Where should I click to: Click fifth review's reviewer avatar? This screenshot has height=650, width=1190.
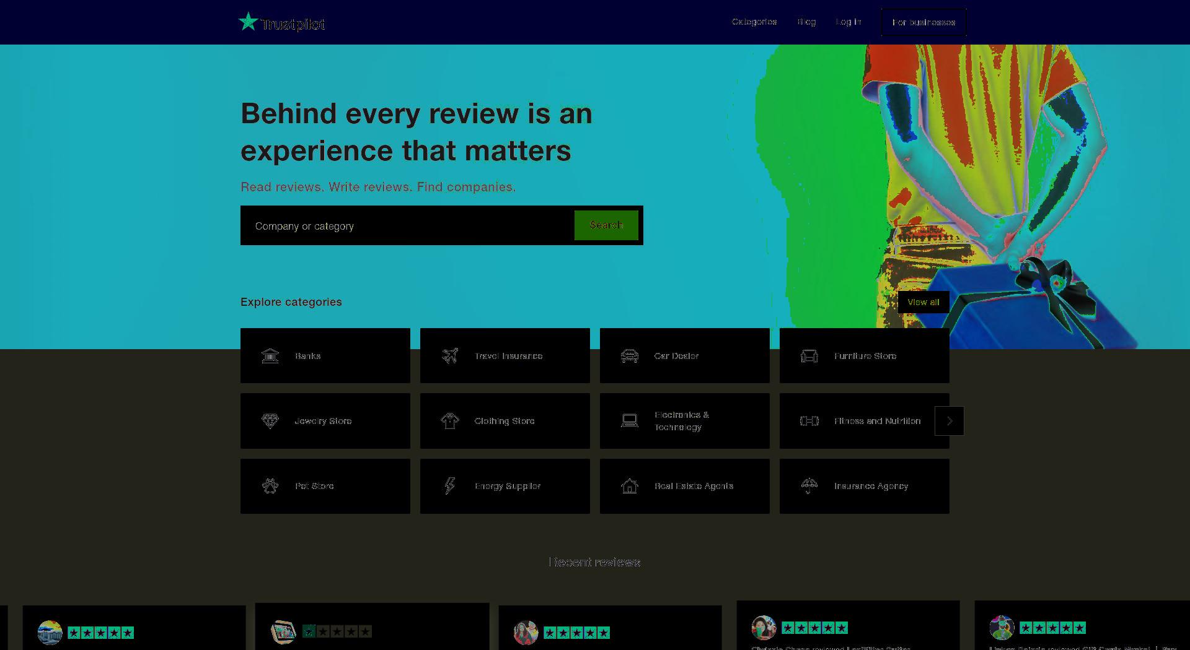pyautogui.click(x=1002, y=628)
